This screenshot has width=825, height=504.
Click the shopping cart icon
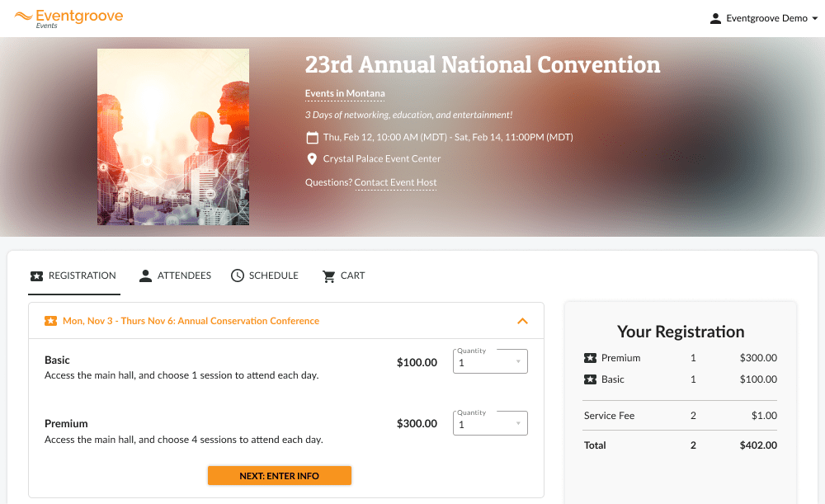point(329,276)
